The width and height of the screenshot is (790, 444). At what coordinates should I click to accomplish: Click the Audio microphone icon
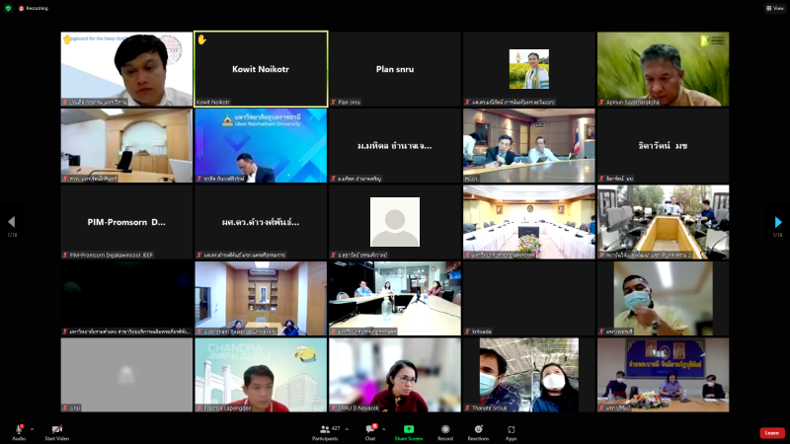(x=19, y=429)
